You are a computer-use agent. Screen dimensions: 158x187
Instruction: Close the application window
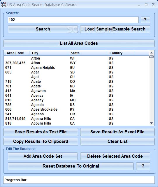[x=153, y=5]
